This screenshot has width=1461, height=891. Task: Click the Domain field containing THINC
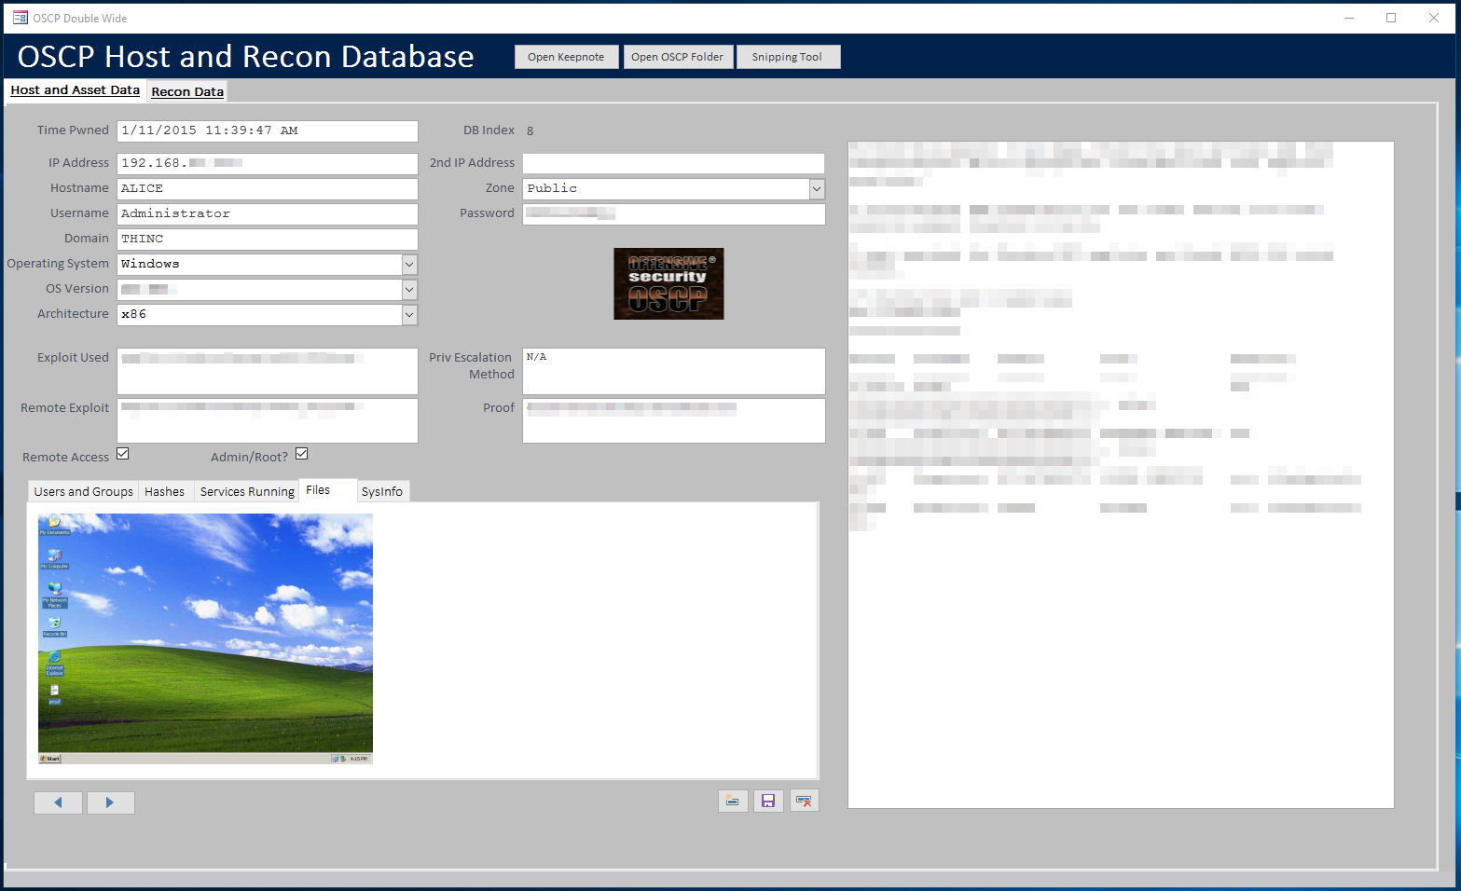point(268,240)
